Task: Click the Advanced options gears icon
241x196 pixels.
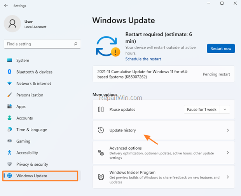Action: [x=101, y=153]
